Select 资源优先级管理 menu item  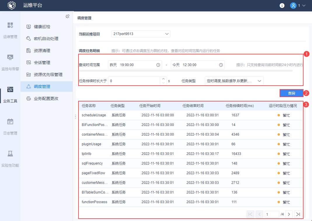coord(48,75)
